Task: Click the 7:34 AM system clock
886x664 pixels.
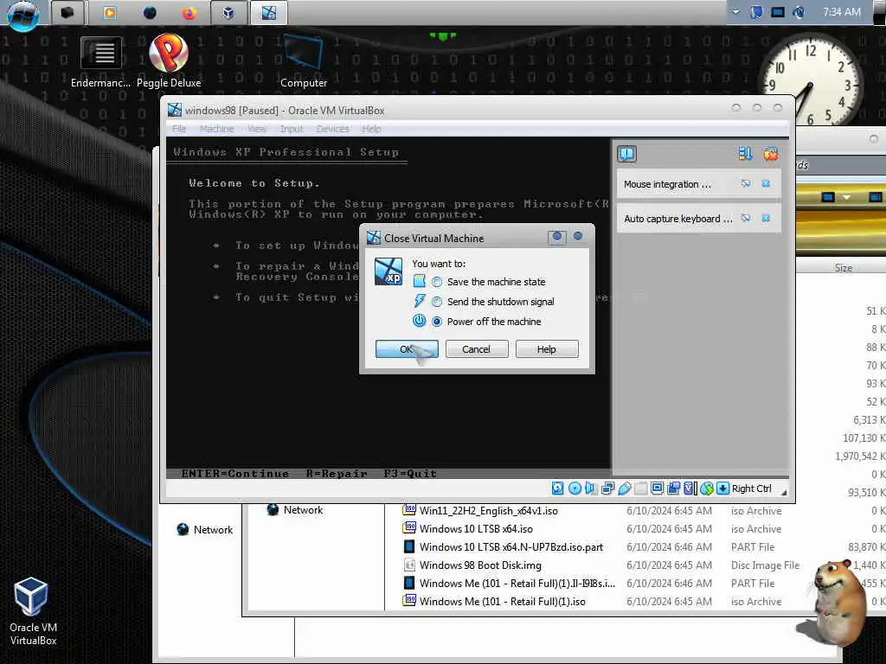Action: click(x=841, y=12)
